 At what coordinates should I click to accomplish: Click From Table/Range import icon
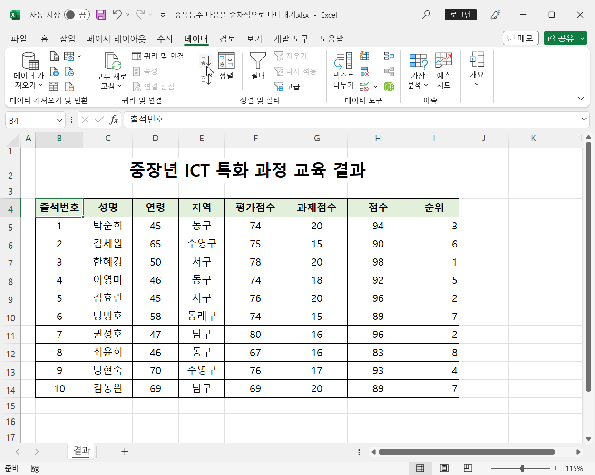point(54,87)
